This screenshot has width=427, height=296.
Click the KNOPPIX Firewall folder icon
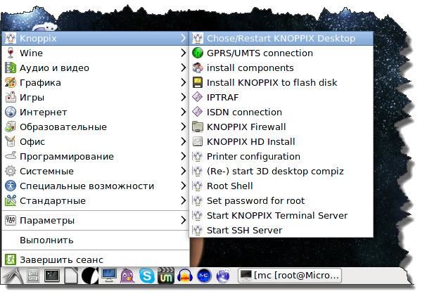pos(198,127)
